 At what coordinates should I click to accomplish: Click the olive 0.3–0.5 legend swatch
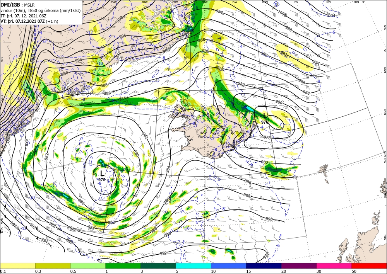53,265
